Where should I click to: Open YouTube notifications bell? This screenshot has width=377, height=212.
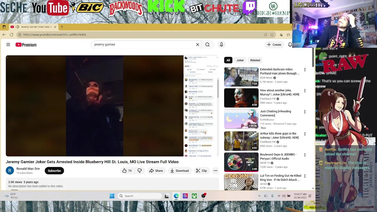point(290,45)
